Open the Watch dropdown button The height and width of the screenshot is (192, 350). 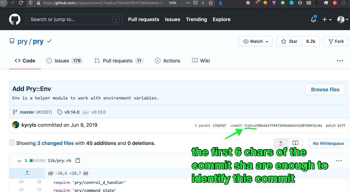click(x=256, y=41)
